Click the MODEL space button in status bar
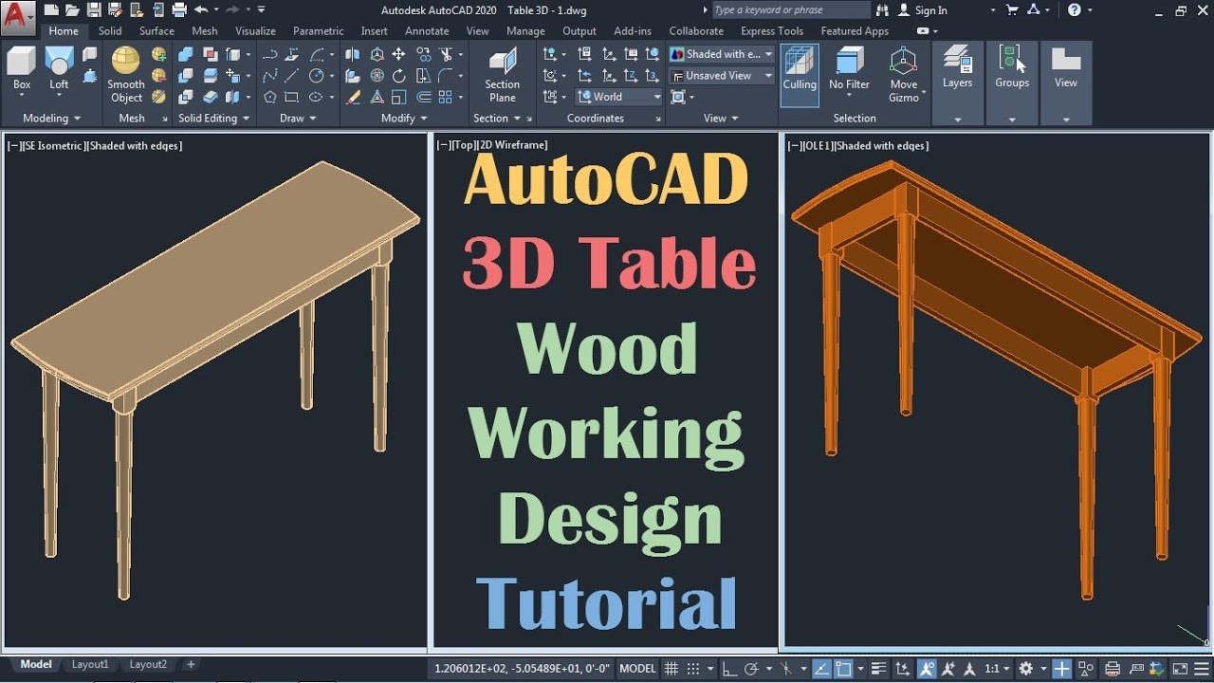Screen dimensions: 1214x683 637,669
